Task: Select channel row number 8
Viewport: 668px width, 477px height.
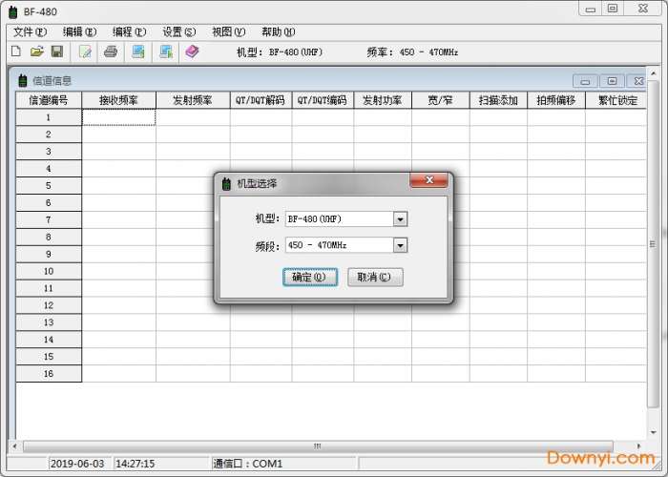Action: pyautogui.click(x=49, y=238)
